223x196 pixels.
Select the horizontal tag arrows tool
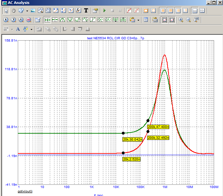[x=56, y=11]
